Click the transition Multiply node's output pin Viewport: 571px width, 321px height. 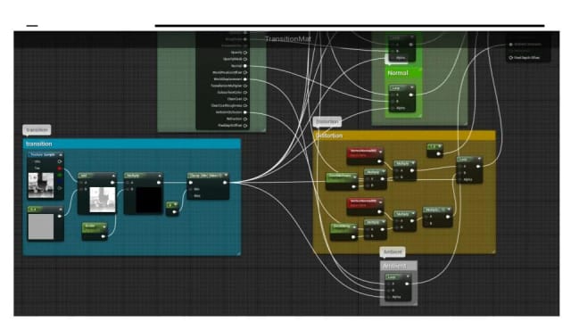pos(159,182)
